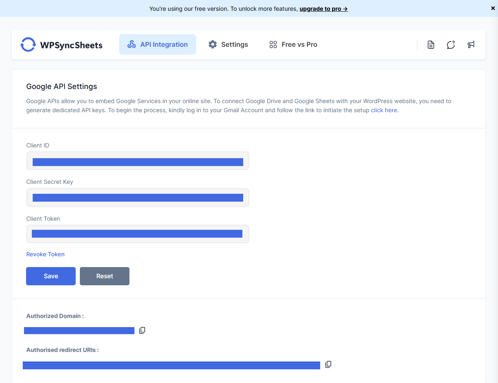Switch to the API Integration tab
This screenshot has width=498, height=383.
tap(158, 44)
